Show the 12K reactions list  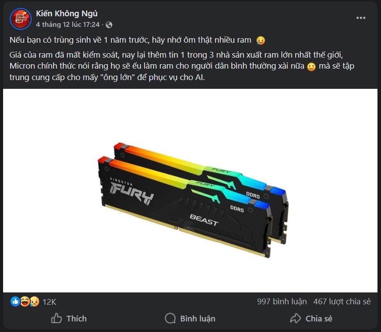(49, 302)
